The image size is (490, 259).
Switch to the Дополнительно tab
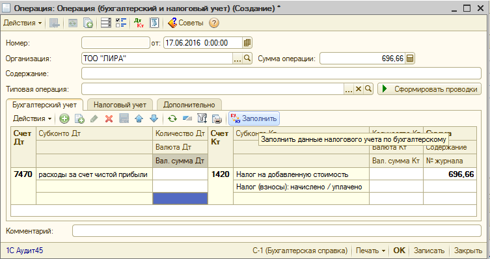point(189,105)
